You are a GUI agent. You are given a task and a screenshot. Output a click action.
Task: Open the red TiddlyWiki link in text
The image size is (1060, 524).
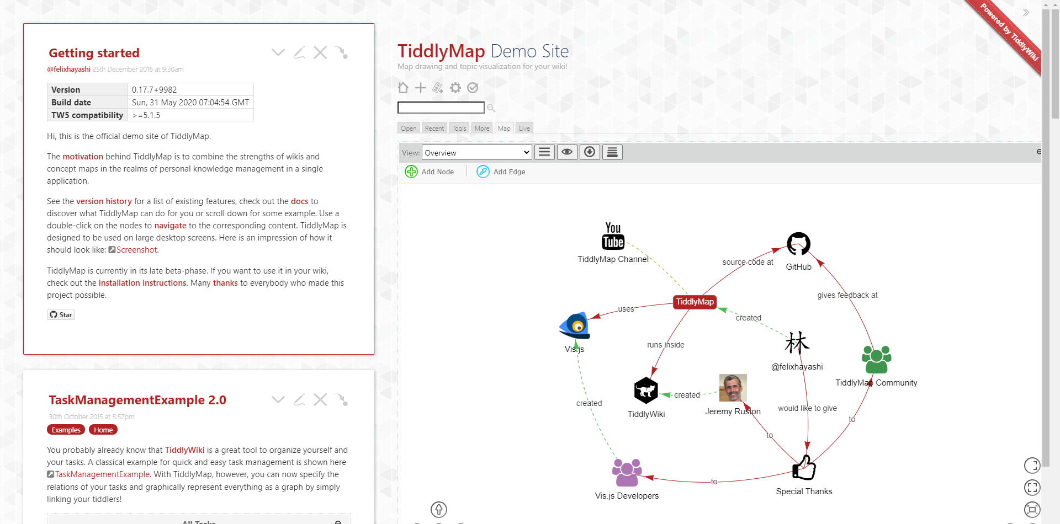184,450
